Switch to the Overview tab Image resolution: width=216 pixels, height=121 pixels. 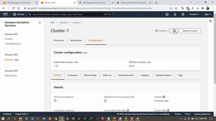(x=59, y=40)
